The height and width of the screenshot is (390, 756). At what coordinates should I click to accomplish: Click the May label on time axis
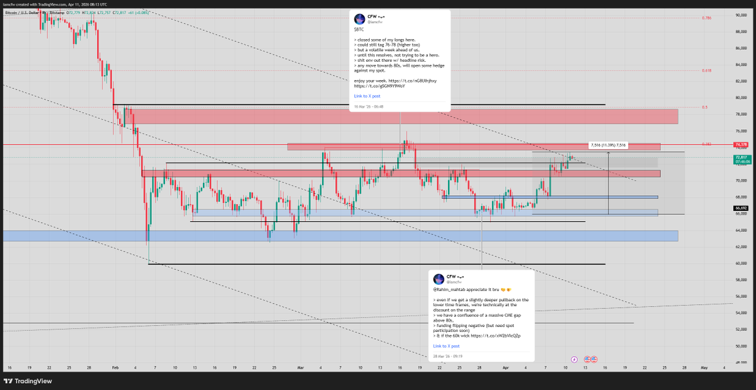[x=704, y=367]
